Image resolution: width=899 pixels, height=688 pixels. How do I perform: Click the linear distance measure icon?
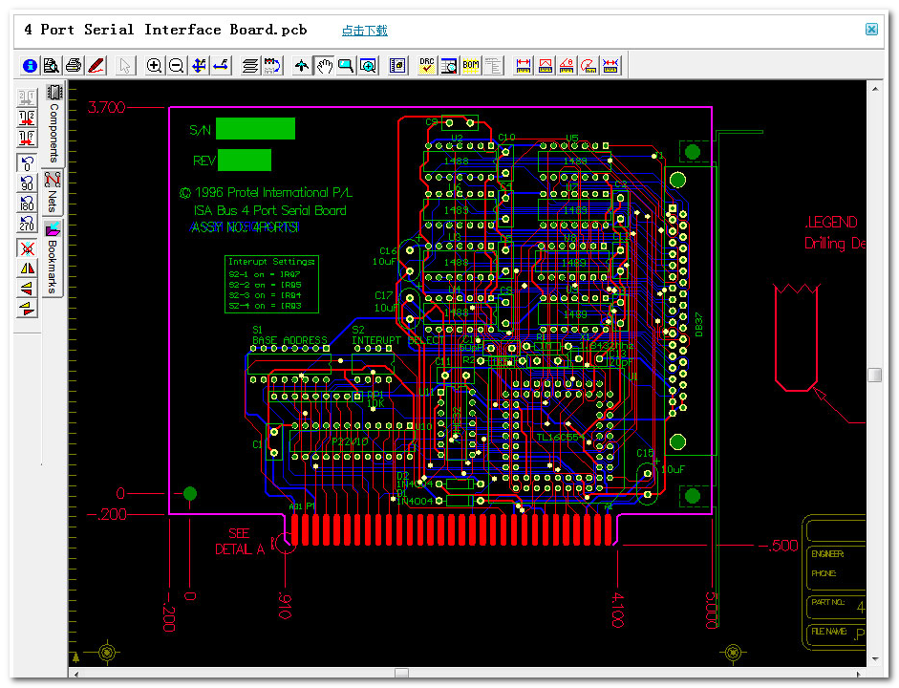click(523, 66)
